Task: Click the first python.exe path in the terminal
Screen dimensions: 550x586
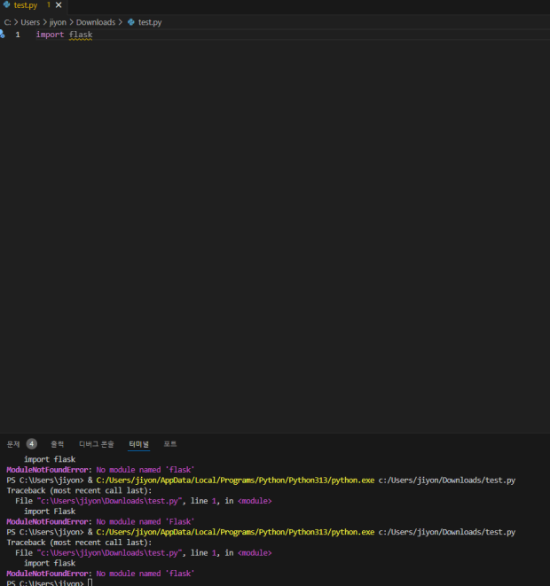Action: coord(235,481)
